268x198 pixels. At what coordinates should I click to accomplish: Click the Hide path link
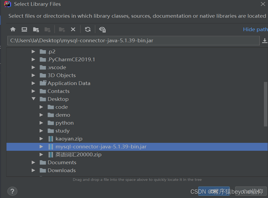255,29
